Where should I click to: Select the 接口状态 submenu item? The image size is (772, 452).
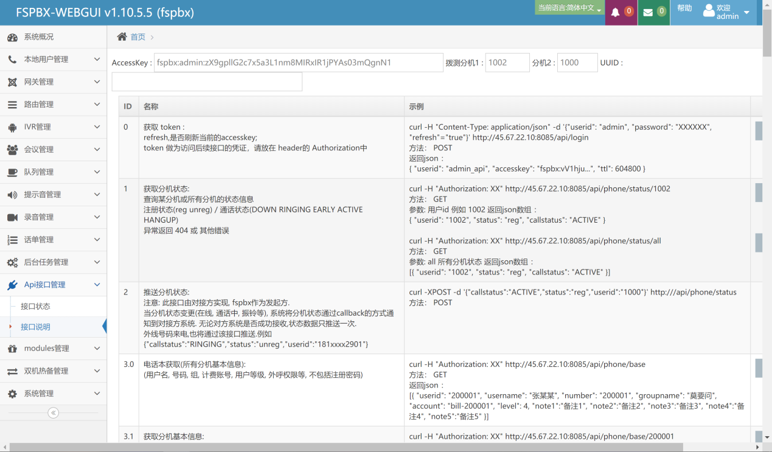(35, 307)
